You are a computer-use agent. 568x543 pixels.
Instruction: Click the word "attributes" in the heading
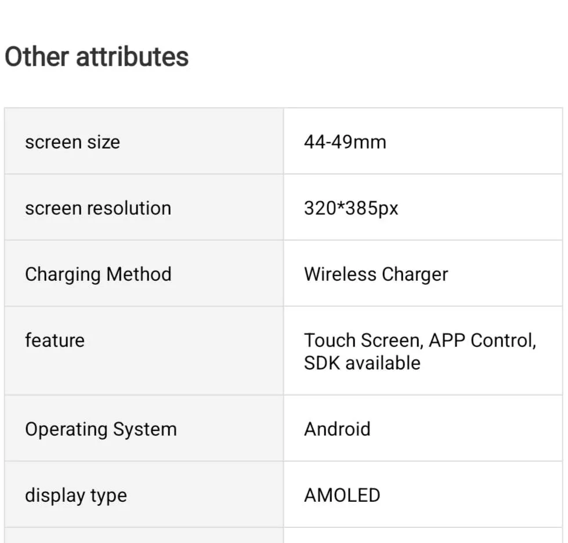[x=132, y=57]
